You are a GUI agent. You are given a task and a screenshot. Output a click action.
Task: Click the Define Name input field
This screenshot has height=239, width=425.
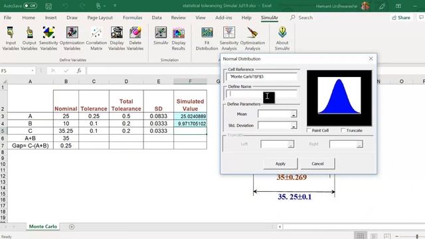(262, 94)
